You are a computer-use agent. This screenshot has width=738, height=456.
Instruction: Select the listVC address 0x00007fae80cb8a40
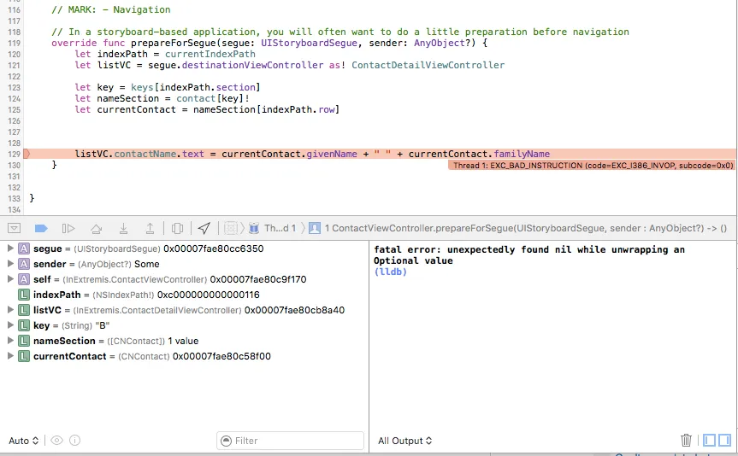coord(295,310)
